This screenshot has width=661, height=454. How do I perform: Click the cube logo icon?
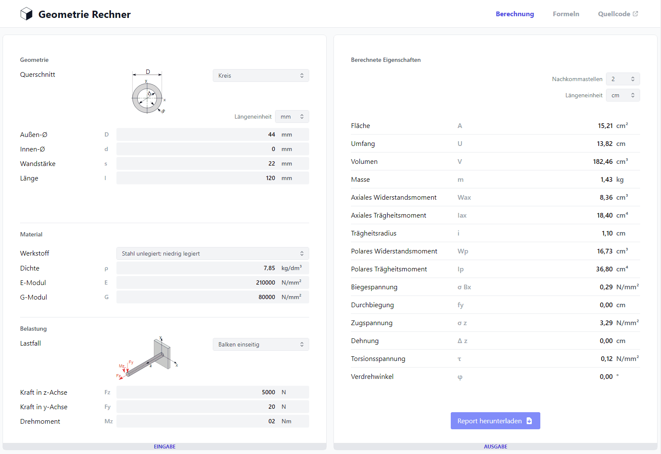point(26,14)
